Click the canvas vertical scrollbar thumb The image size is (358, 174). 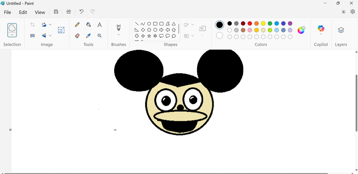pos(356,103)
